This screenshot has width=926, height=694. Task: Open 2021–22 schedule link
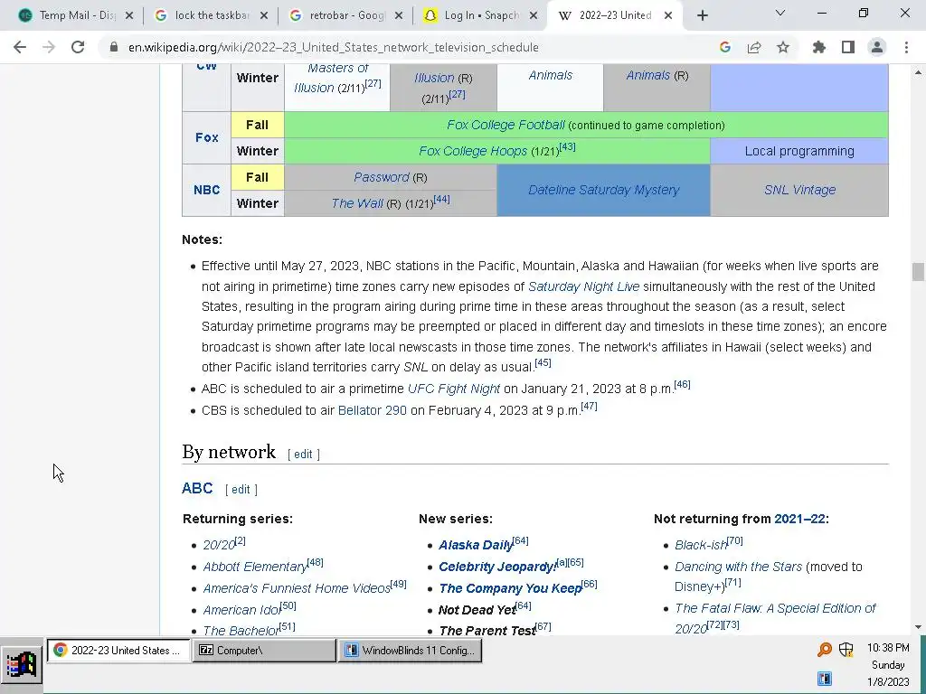pos(799,519)
